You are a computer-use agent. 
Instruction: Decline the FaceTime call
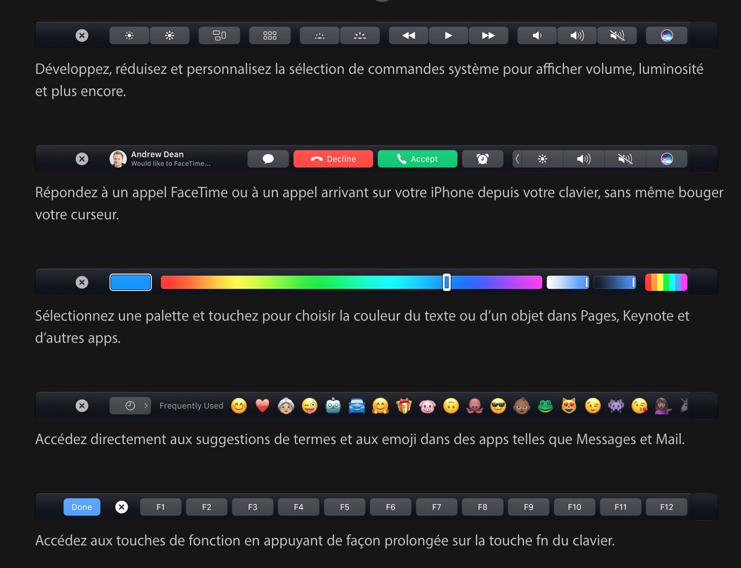pyautogui.click(x=333, y=159)
